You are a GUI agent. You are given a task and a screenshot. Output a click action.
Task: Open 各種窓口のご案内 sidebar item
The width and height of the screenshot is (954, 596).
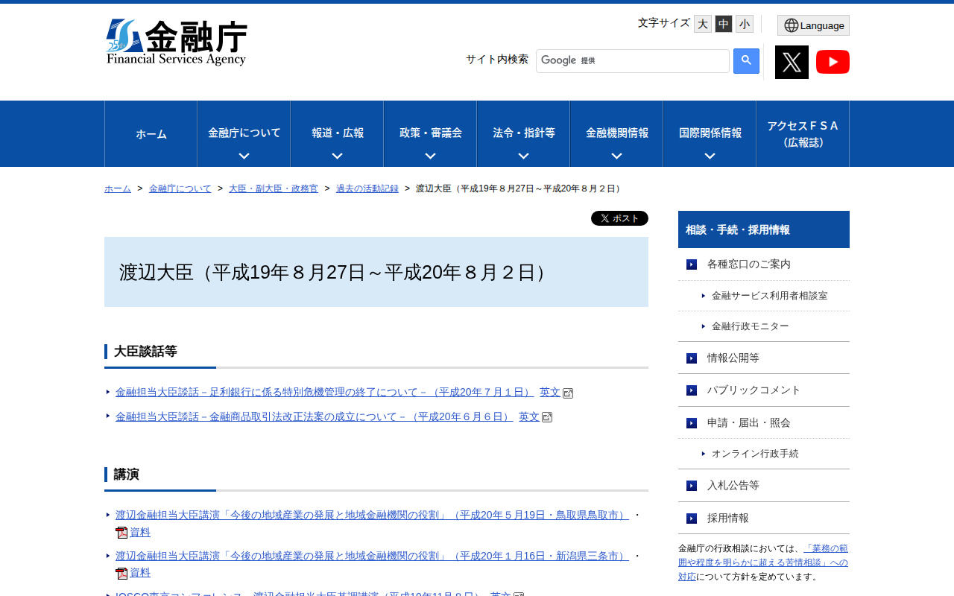click(x=764, y=264)
